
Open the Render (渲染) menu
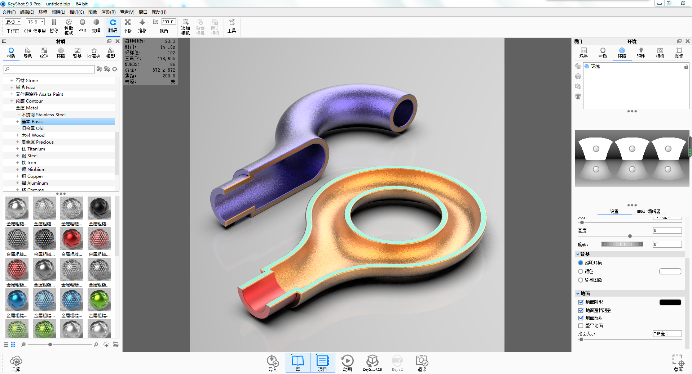click(x=108, y=12)
